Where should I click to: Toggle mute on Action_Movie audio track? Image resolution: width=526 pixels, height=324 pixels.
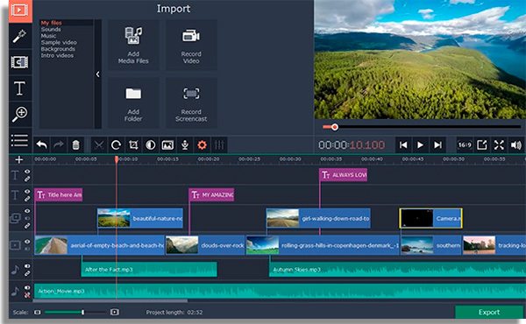[x=27, y=287]
